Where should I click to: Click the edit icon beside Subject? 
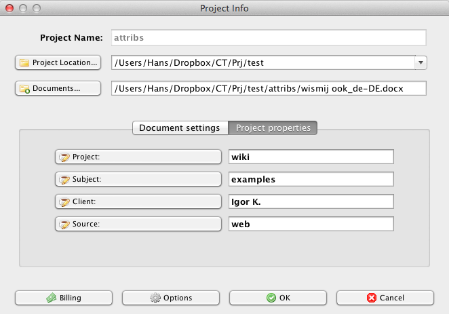tap(65, 180)
